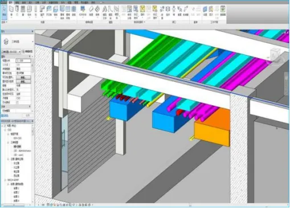This screenshot has width=290, height=208.
Task: Select the Model Line tool
Action: [111, 12]
